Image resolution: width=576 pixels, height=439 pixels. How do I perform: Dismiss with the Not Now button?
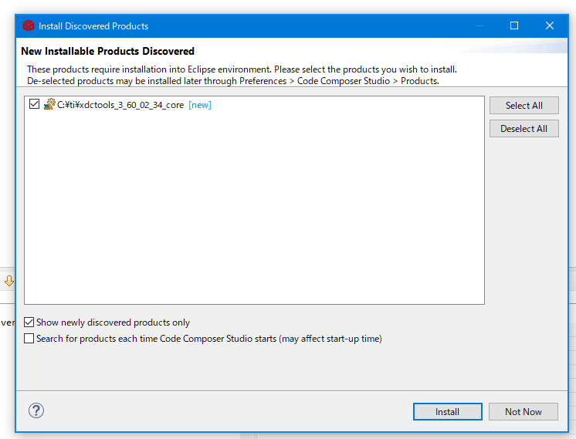click(523, 411)
